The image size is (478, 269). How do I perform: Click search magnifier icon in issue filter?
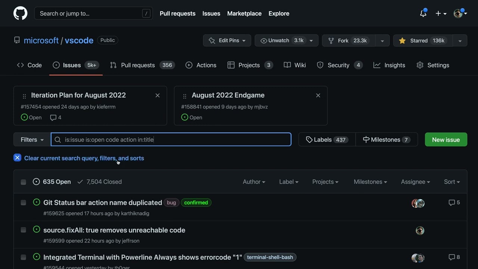(58, 140)
